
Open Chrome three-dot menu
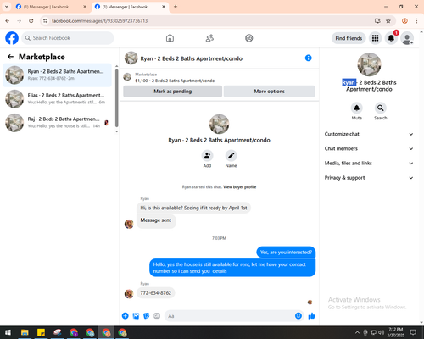416,21
